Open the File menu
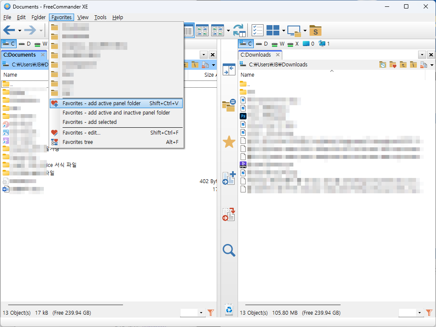The width and height of the screenshot is (436, 327). tap(7, 17)
